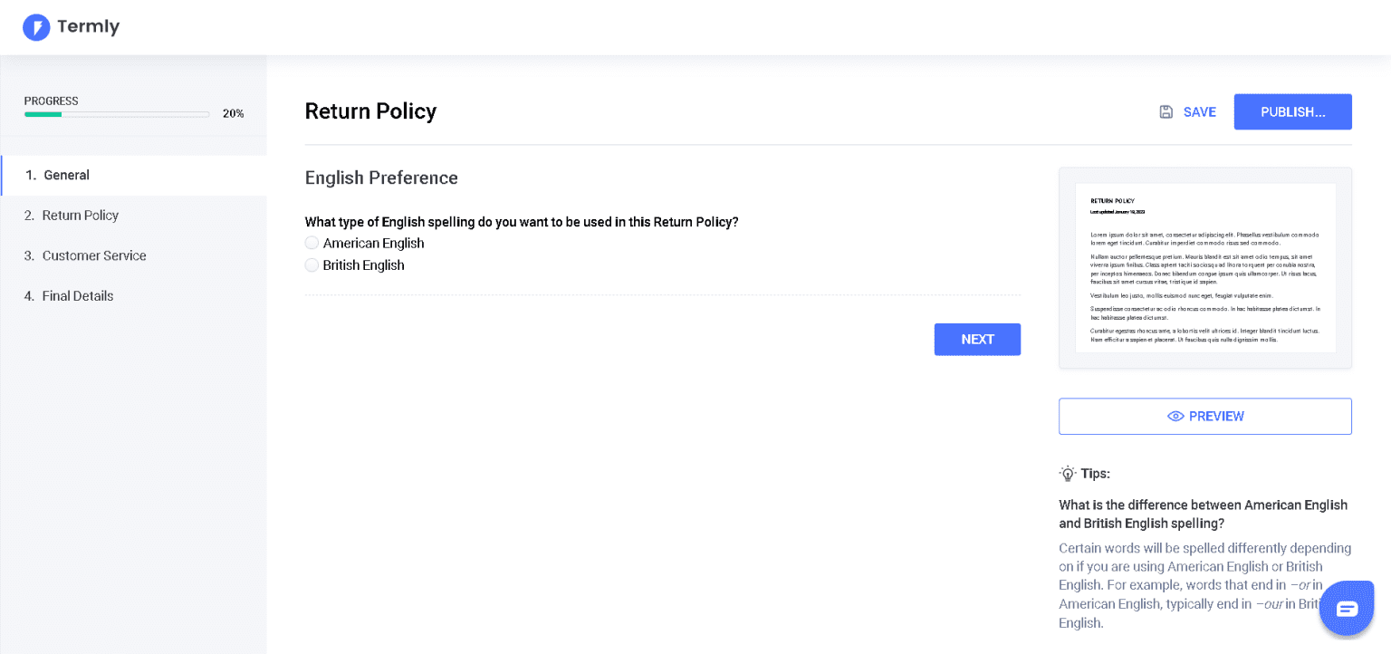
Task: Click the Termly logo in the header
Action: tap(71, 26)
